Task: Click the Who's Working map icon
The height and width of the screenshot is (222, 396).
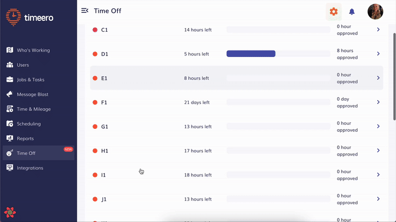Action: point(9,50)
